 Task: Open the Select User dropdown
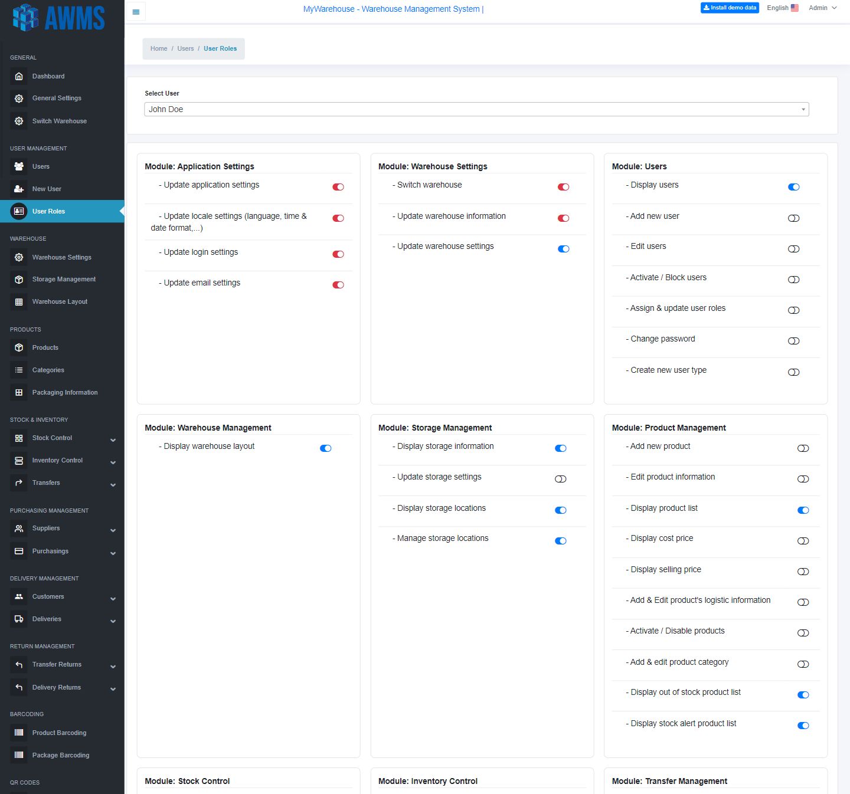pyautogui.click(x=476, y=109)
